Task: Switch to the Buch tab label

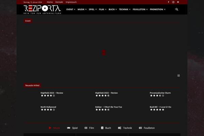Action: click(108, 128)
